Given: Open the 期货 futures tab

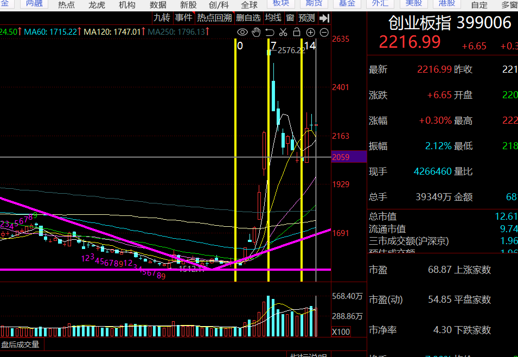Looking at the screenshot, I should [314, 4].
